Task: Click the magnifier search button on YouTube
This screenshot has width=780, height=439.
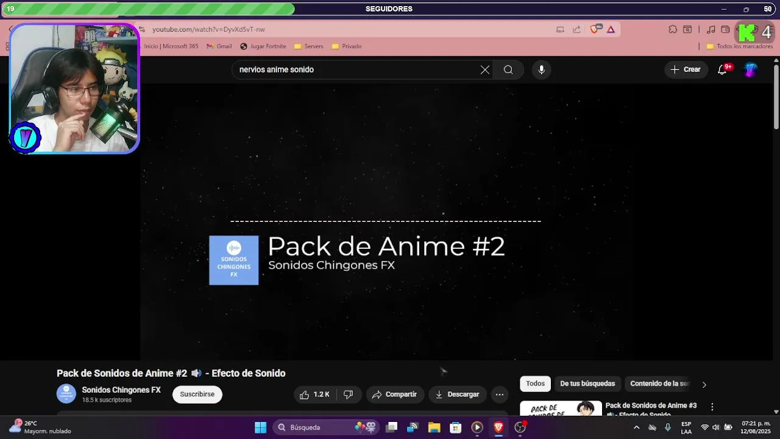Action: tap(508, 70)
